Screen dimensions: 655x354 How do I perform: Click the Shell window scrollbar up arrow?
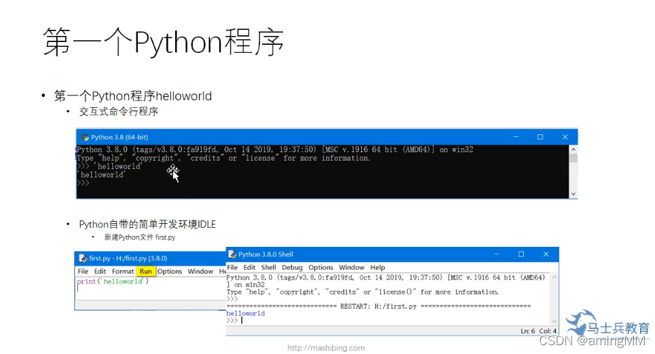point(555,277)
